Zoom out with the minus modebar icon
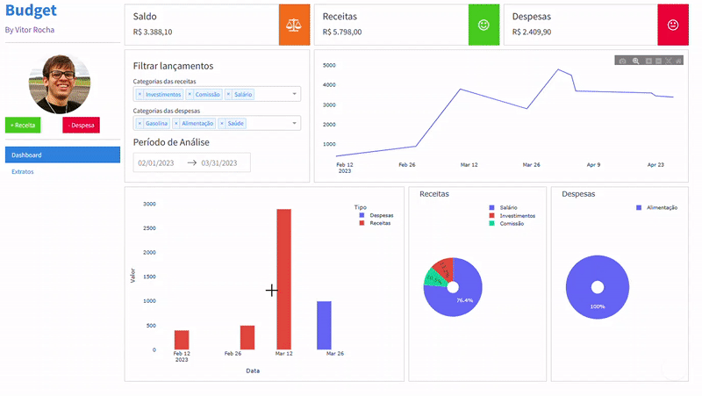702x396 pixels. point(659,61)
